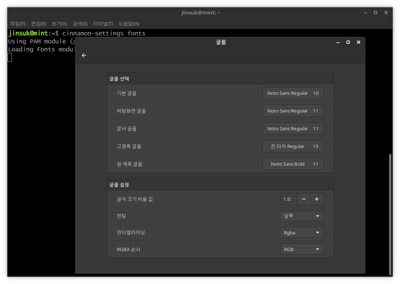Open the 터미널(T) menu in the terminal
Image resolution: width=400 pixels, height=284 pixels.
[103, 24]
